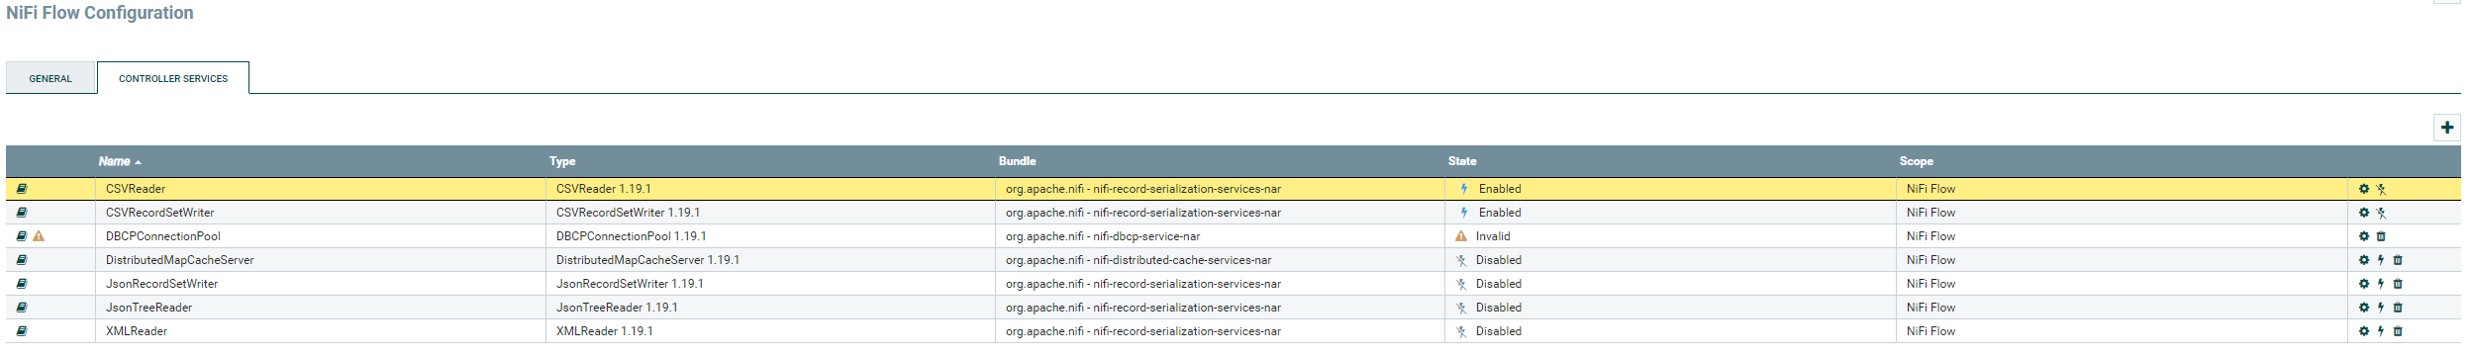Enable the DistributedMapCacheServer service
This screenshot has width=2473, height=356.
pyautogui.click(x=2381, y=260)
